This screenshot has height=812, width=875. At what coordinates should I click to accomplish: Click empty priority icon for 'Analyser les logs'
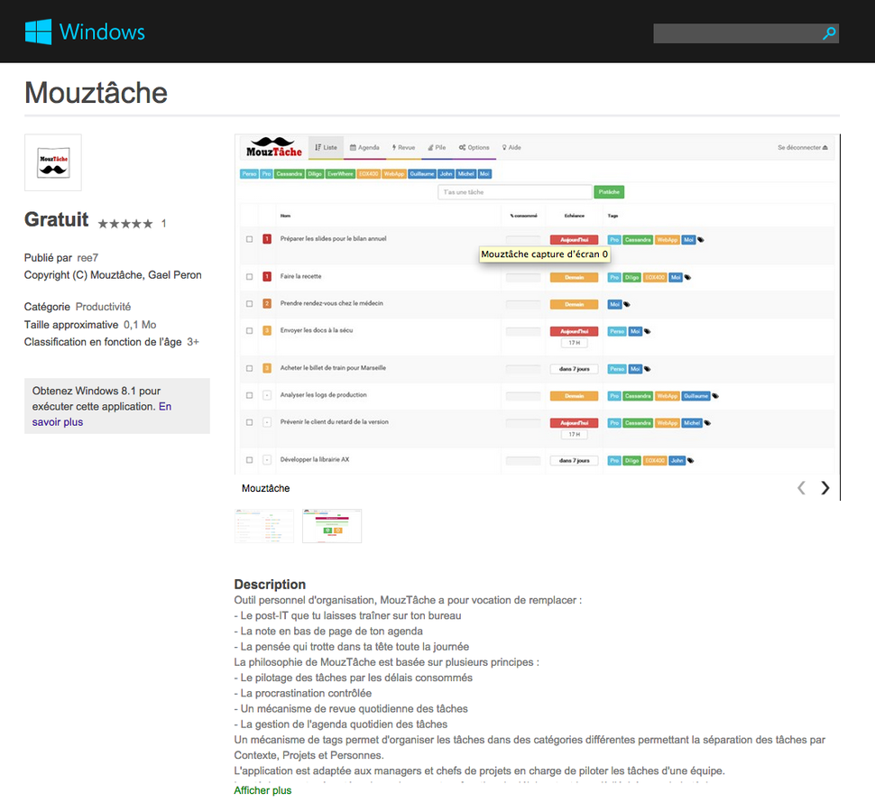(x=267, y=395)
